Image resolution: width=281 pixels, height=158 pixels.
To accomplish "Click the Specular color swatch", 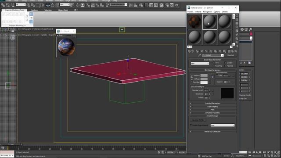I will coord(204,82).
